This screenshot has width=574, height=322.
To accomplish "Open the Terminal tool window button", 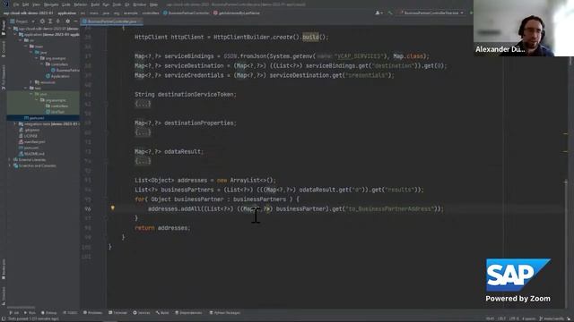I will tap(117, 313).
